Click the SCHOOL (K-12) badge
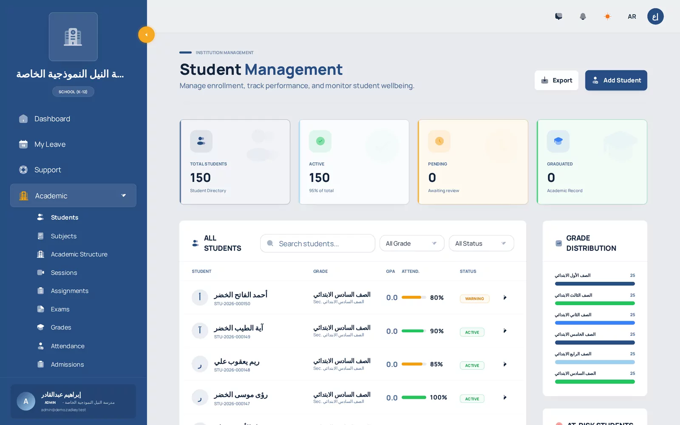Image resolution: width=680 pixels, height=425 pixels. (73, 92)
